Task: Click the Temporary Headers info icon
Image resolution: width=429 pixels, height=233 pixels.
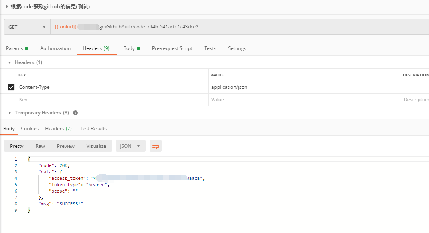Action: [75, 112]
